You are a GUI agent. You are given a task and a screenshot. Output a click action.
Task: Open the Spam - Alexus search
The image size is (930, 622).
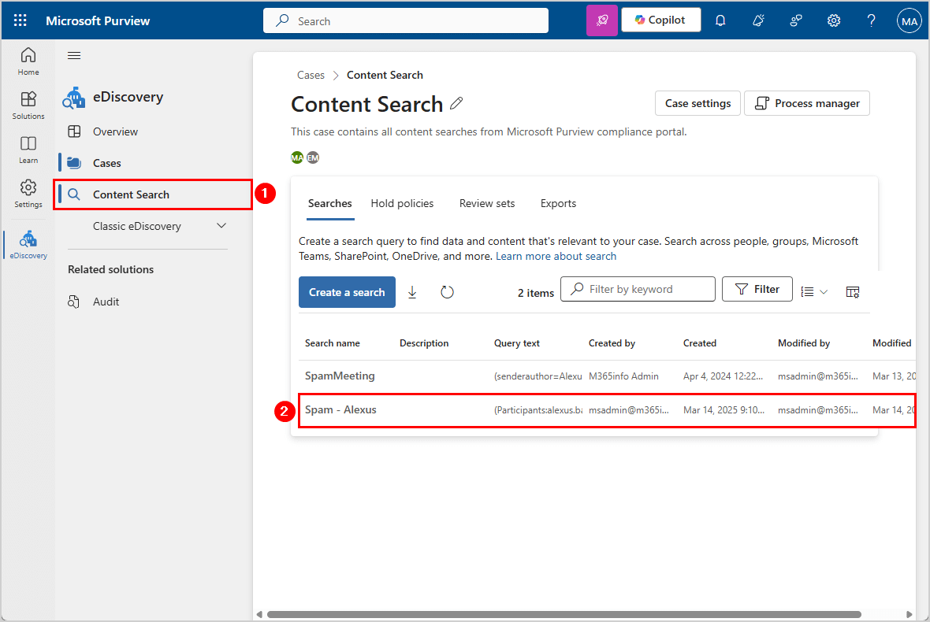tap(340, 409)
